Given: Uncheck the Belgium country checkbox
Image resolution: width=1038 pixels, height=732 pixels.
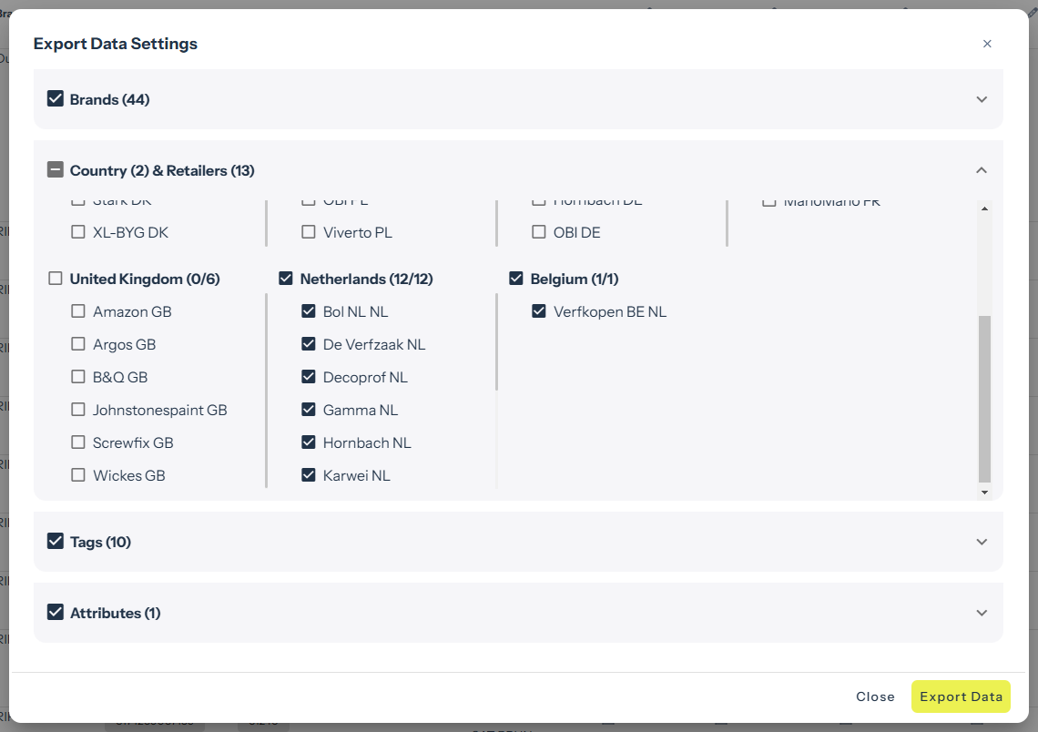Looking at the screenshot, I should 516,279.
